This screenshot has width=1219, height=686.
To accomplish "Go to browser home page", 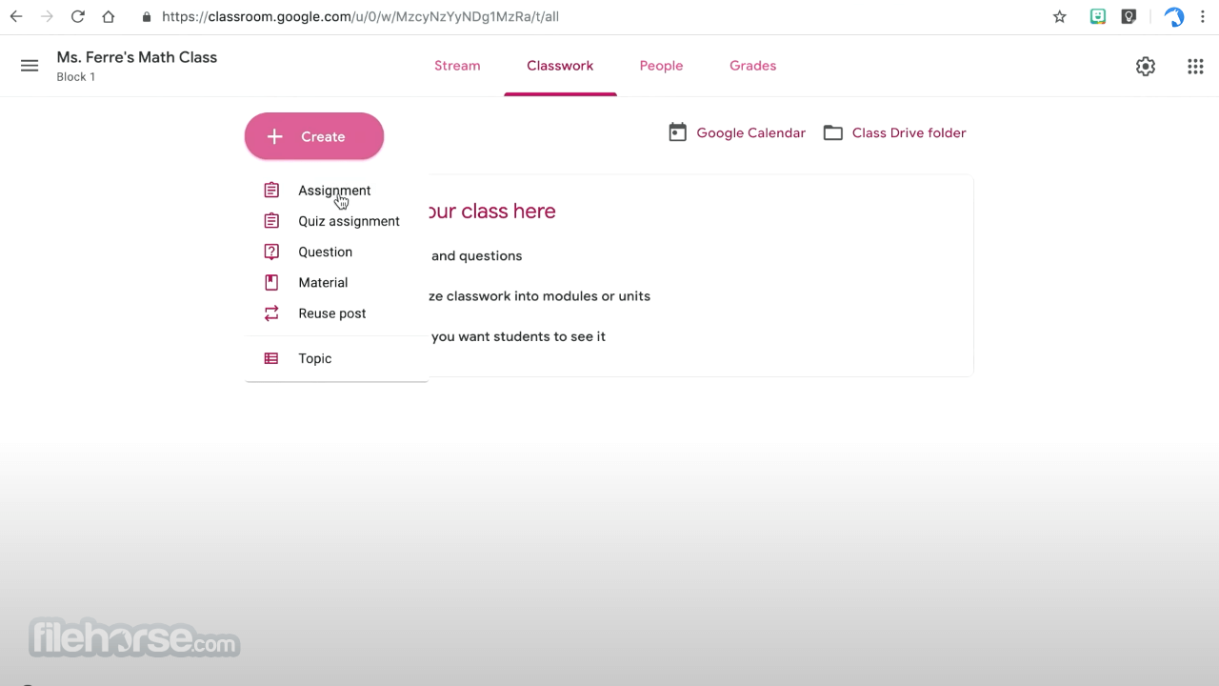I will point(109,16).
